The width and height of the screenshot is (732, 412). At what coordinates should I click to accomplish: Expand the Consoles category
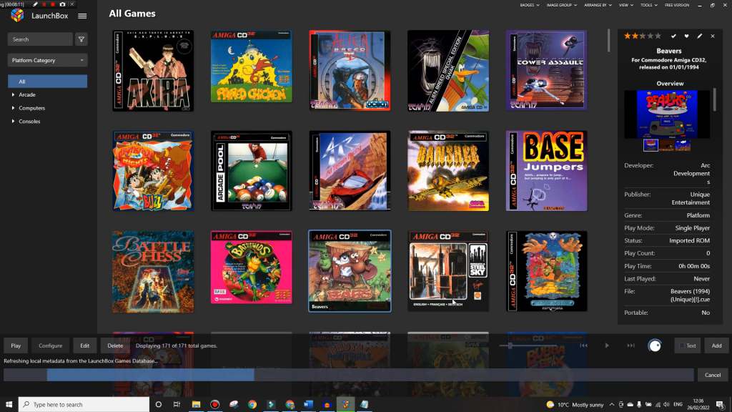click(x=13, y=122)
